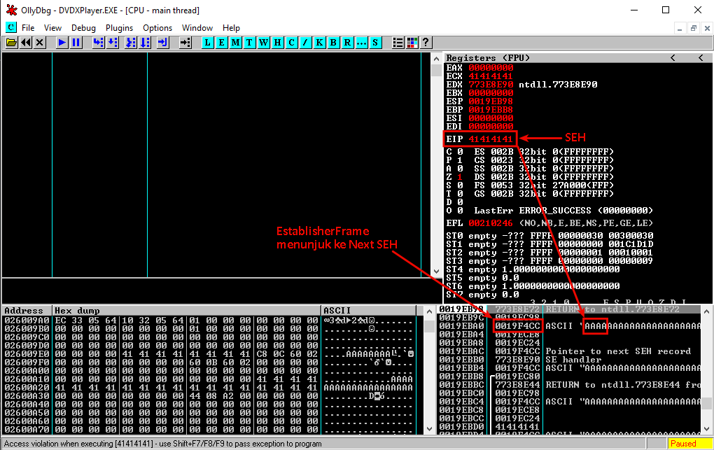Screen dimensions: 714x450
Task: Click the stack pane scrollbar thumb
Action: [x=706, y=403]
